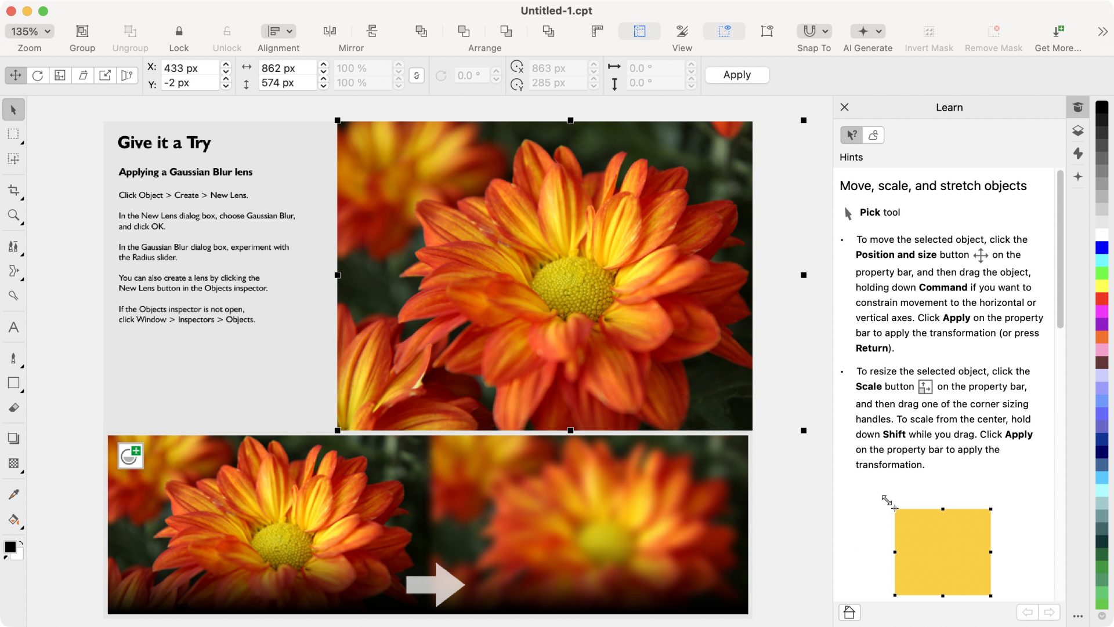
Task: Select the Eraser tool
Action: coord(13,408)
